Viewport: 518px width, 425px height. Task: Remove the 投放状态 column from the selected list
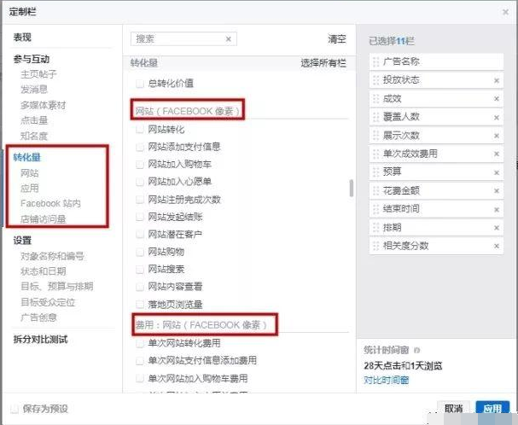pos(497,80)
